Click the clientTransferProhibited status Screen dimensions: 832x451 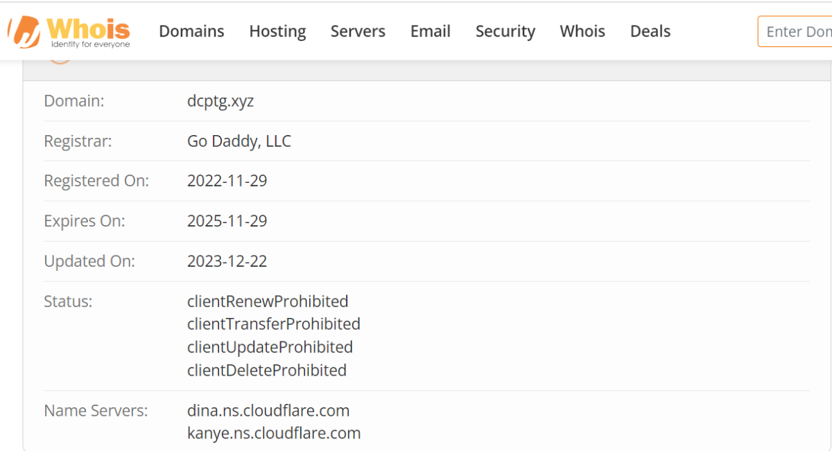(273, 324)
